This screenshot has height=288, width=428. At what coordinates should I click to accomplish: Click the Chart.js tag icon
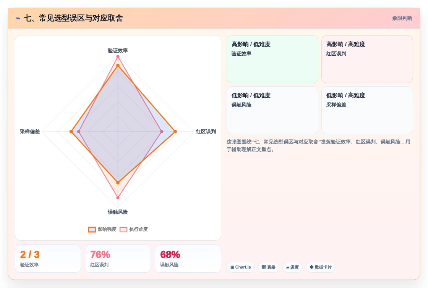[232, 267]
